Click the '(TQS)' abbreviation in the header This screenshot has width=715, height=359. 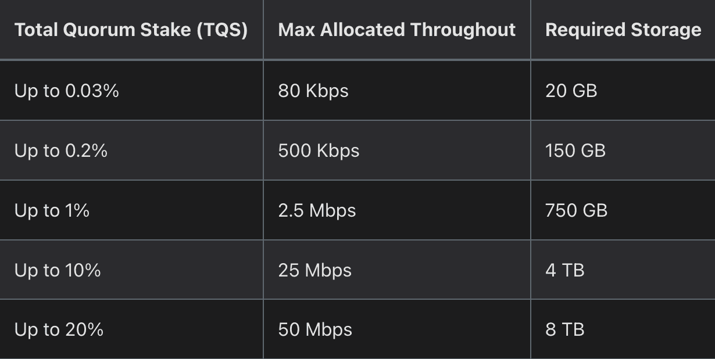coord(222,30)
